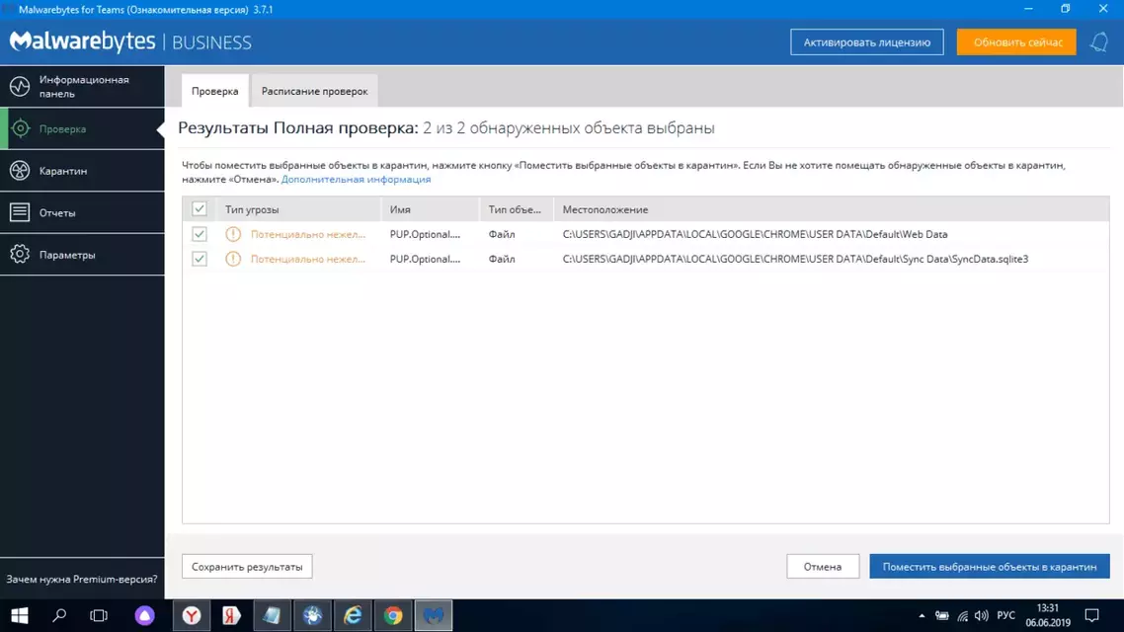Image resolution: width=1124 pixels, height=632 pixels.
Task: Open the Параметры settings gear icon
Action: tap(20, 255)
